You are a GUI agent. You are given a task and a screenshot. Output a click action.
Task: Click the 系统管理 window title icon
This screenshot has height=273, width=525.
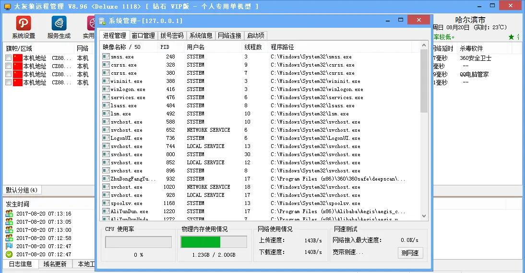[102, 21]
